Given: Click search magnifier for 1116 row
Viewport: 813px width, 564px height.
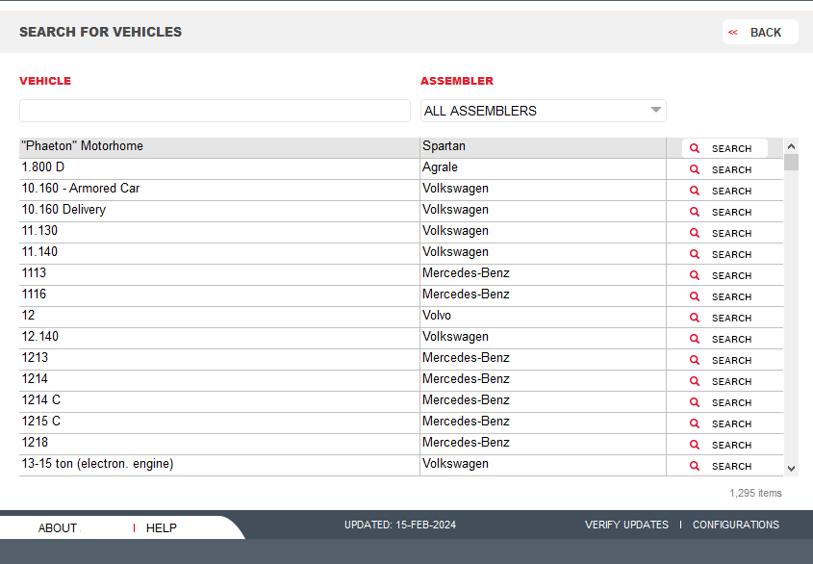Looking at the screenshot, I should (695, 296).
